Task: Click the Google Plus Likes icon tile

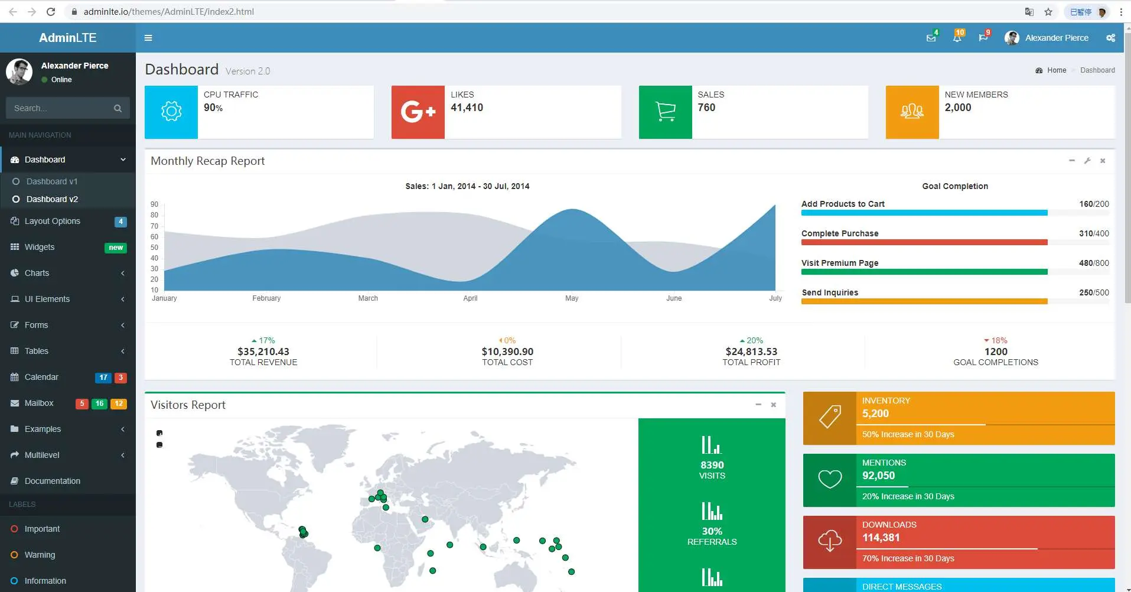Action: click(418, 112)
